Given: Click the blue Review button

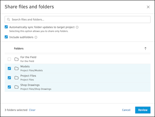Looking at the screenshot, I should point(143,110).
